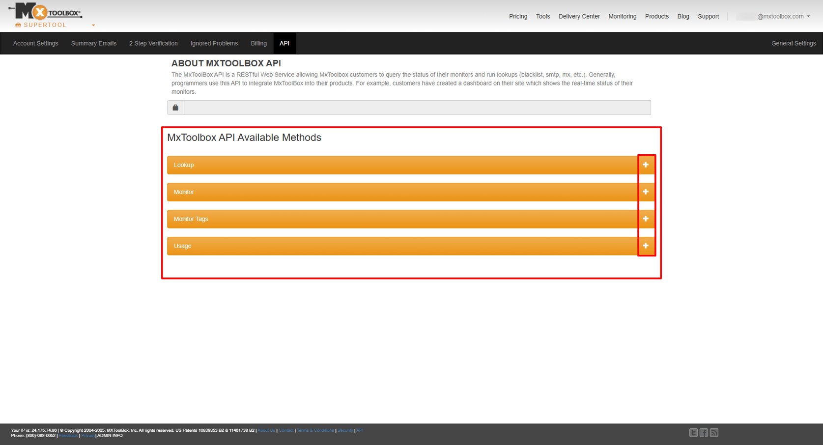Click inside the API key input field
Viewport: 823px width, 445px height.
[x=418, y=107]
